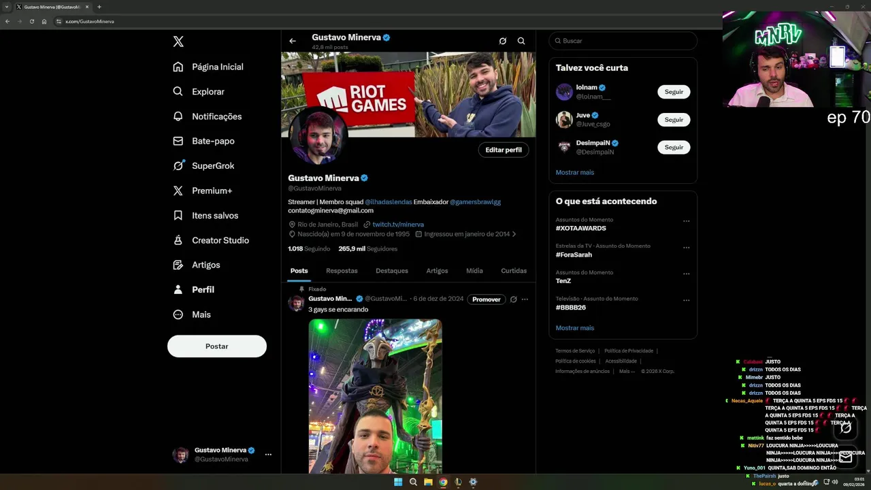The image size is (871, 490).
Task: Open Página Inicial from the sidebar
Action: click(x=208, y=67)
